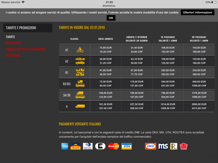
Task: Click the car icons in class A2
Action: tap(80, 61)
